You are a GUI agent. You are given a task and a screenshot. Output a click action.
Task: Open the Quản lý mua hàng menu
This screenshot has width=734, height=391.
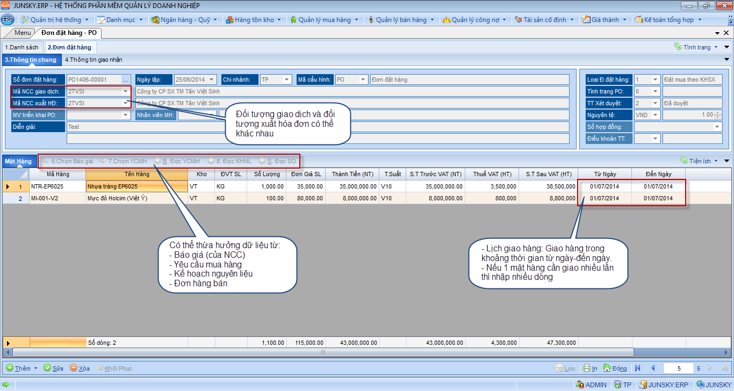click(x=324, y=20)
